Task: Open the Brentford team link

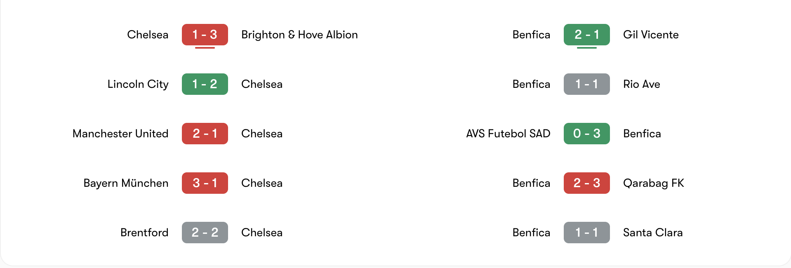Action: [144, 233]
